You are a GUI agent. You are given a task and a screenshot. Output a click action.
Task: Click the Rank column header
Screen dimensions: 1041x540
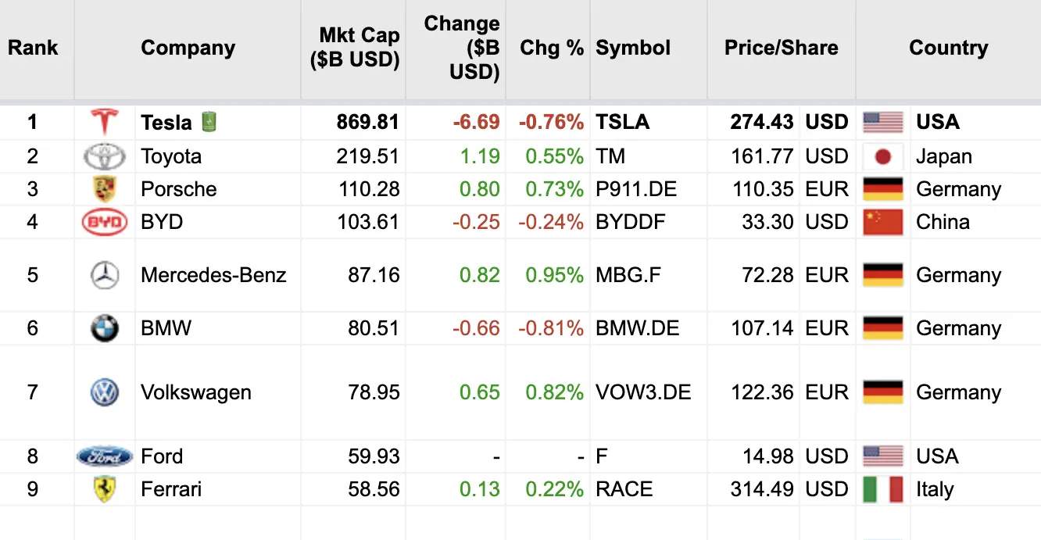33,48
